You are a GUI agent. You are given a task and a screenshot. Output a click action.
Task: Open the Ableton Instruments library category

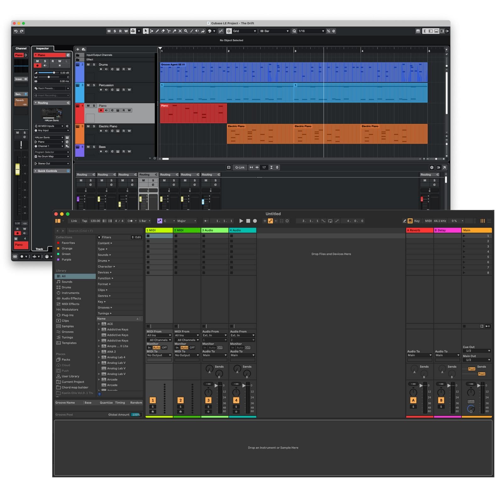[x=70, y=293]
